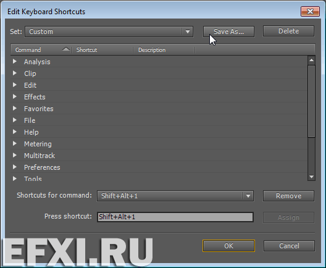Expand the Help category
The height and width of the screenshot is (268, 326).
(15, 132)
